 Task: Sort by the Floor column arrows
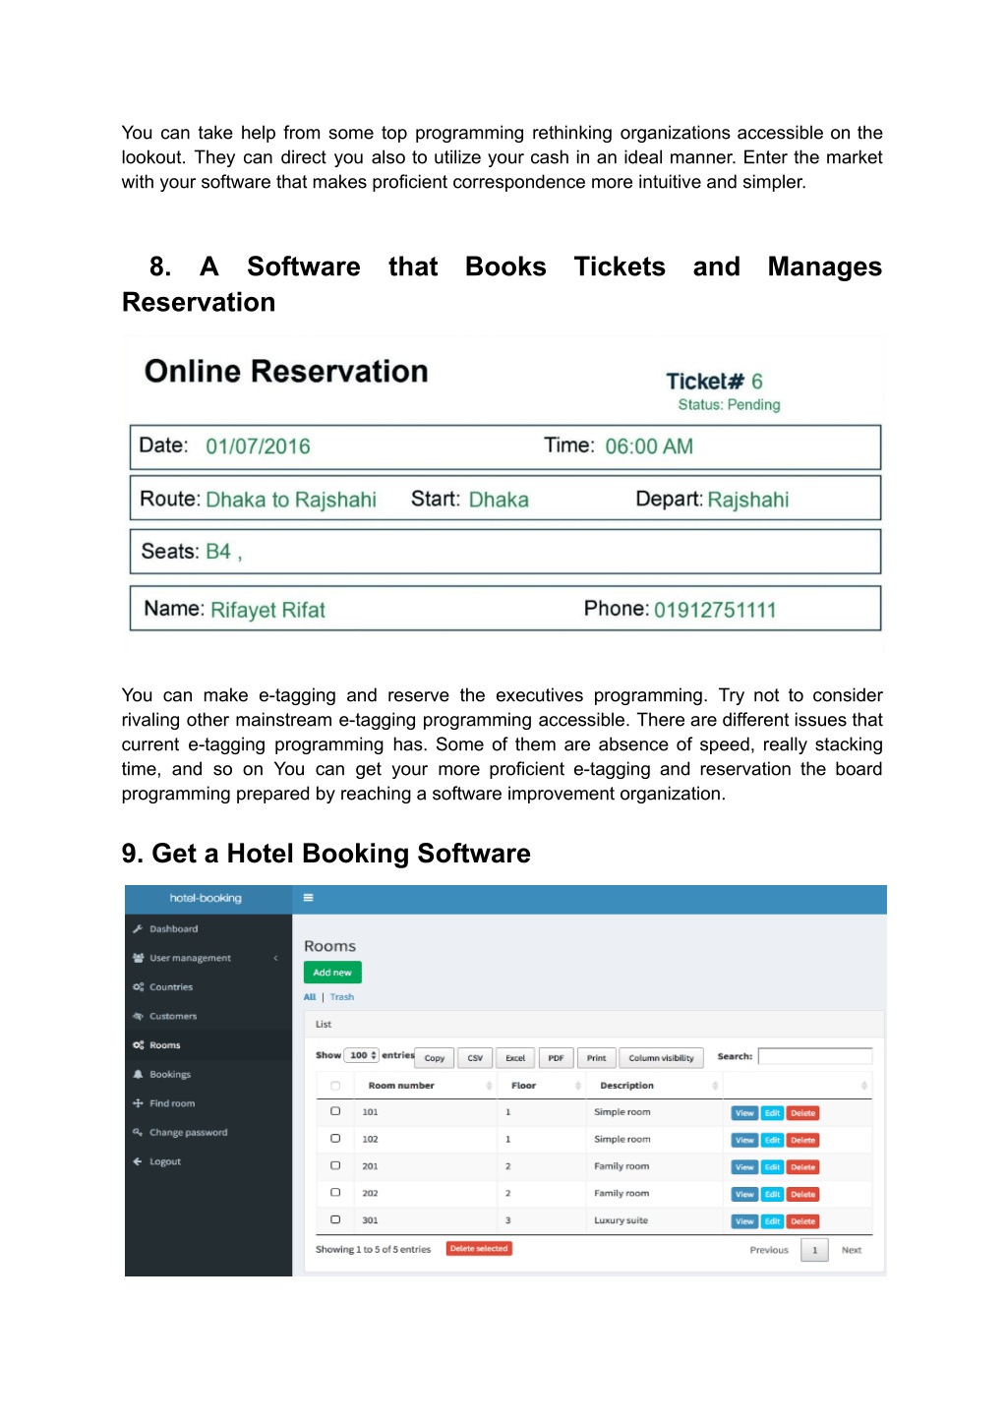578,1086
